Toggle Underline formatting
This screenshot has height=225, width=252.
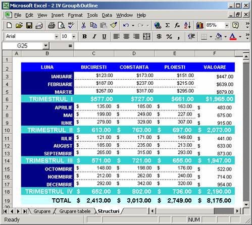coord(104,36)
